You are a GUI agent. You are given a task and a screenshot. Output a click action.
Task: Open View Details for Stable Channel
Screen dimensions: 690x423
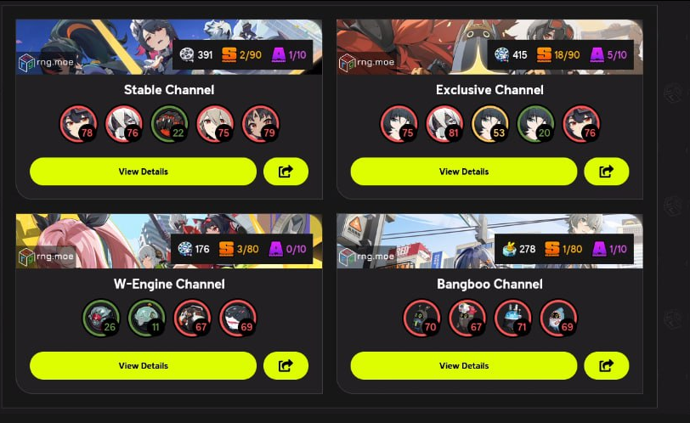pyautogui.click(x=143, y=171)
